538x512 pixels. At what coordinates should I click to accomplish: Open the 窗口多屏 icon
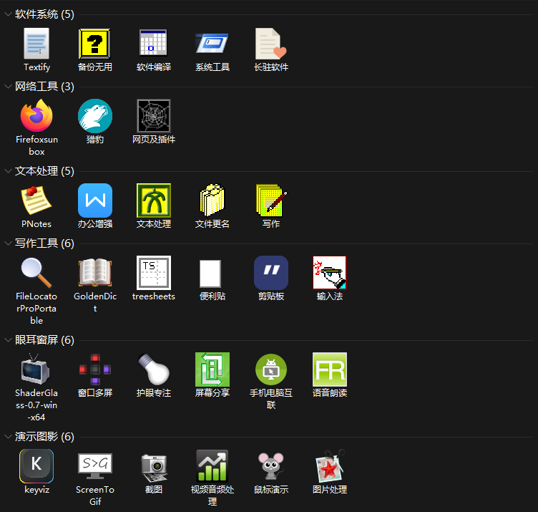tap(95, 369)
